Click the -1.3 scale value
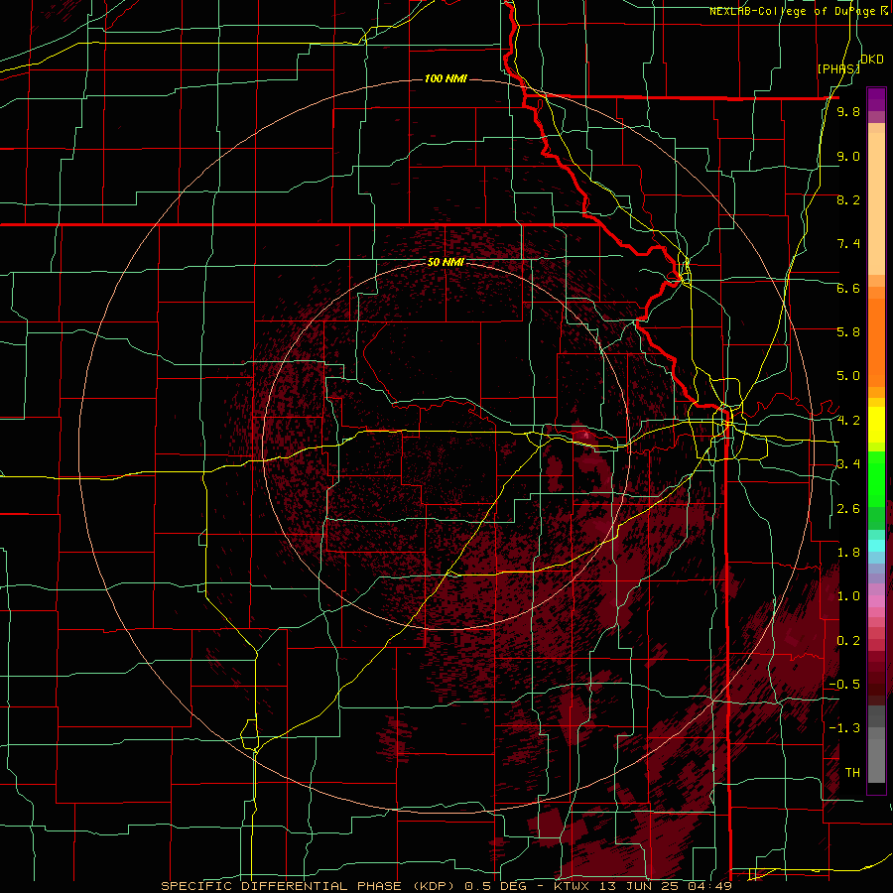 844,728
